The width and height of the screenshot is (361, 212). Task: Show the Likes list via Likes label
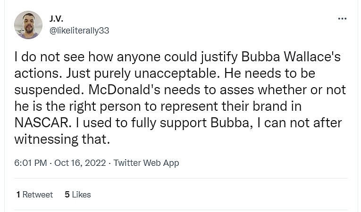coord(81,195)
